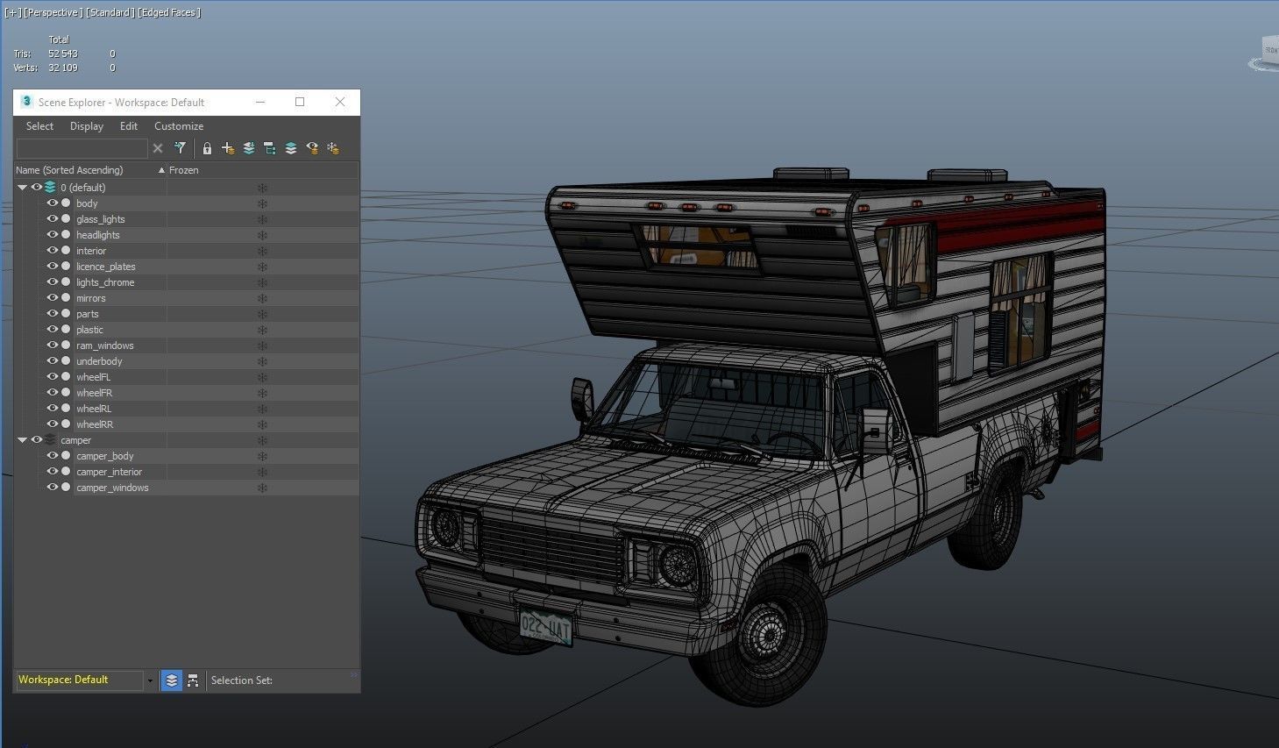The image size is (1279, 748).
Task: Switch to Sort by Layer mode button
Action: [x=172, y=680]
